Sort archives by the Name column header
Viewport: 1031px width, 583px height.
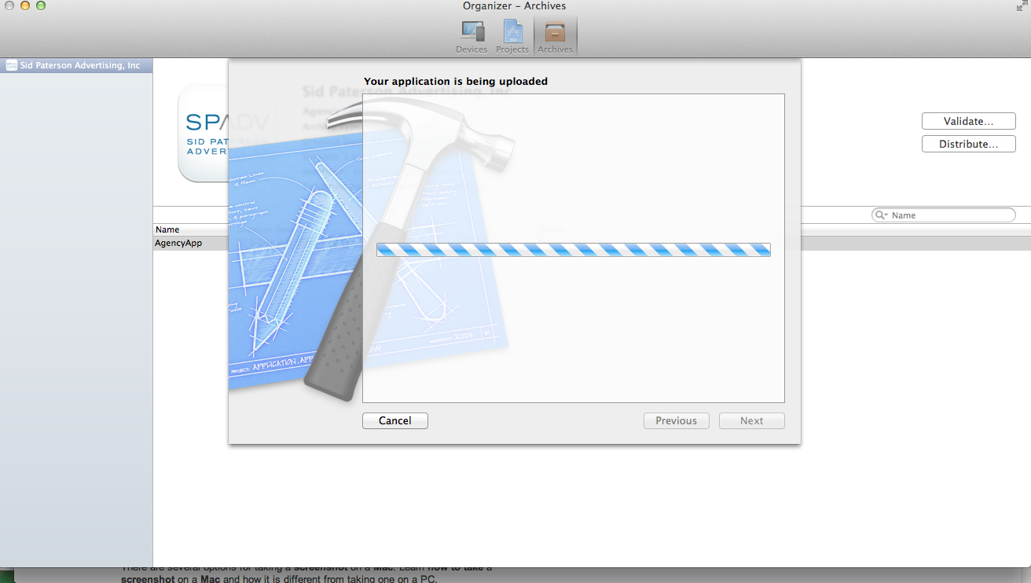tap(167, 229)
